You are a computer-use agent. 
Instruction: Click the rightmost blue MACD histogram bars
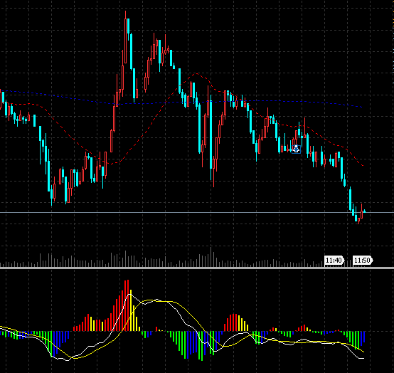pos(363,338)
